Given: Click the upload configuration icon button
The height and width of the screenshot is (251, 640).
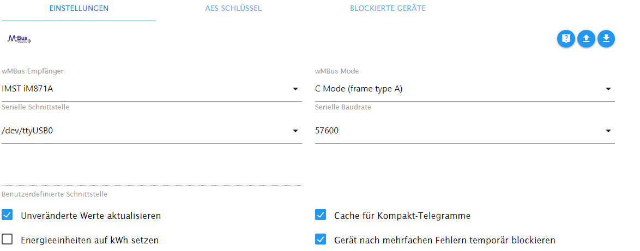Looking at the screenshot, I should 586,39.
